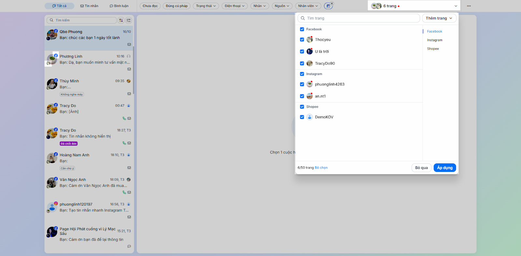The image size is (521, 256).
Task: Expand the Nhân viên filter dropdown
Action: click(308, 6)
